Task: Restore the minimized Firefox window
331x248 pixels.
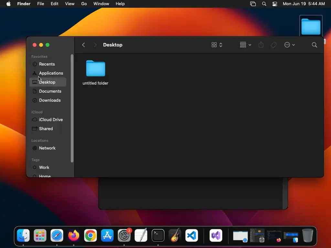Action: tap(274, 236)
